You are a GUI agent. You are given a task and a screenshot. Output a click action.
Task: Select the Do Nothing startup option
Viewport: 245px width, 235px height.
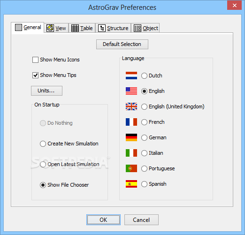click(x=43, y=123)
